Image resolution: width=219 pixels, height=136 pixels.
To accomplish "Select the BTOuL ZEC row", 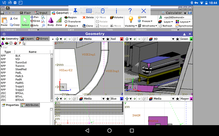I will (25, 93).
